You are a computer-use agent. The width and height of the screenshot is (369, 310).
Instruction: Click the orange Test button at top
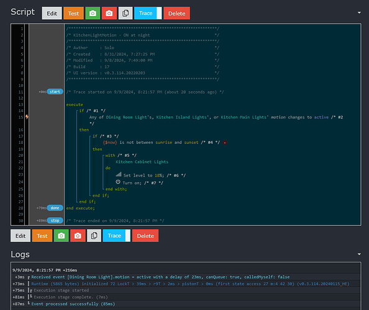point(73,13)
